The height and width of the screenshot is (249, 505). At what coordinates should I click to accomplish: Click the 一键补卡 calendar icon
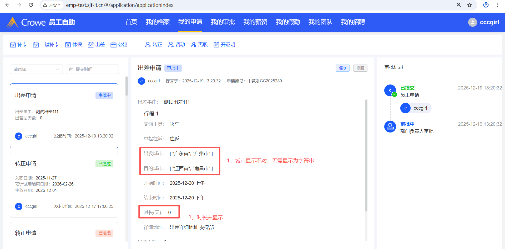click(x=36, y=45)
